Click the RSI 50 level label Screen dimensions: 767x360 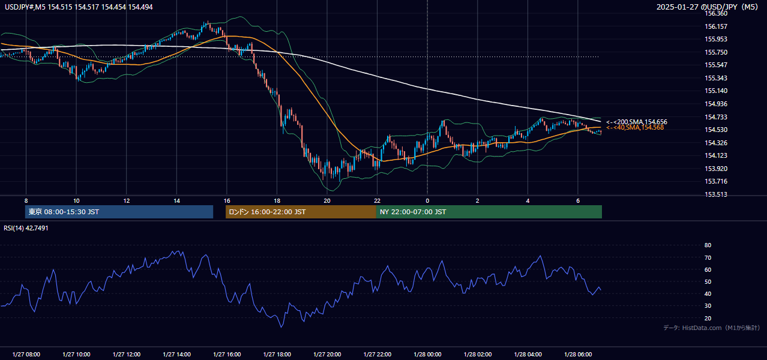(x=708, y=281)
